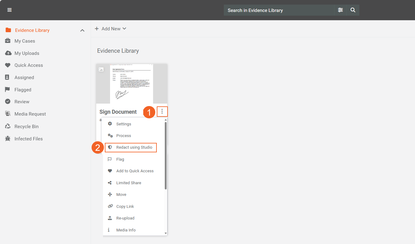Choose Settings from the context menu

[124, 124]
